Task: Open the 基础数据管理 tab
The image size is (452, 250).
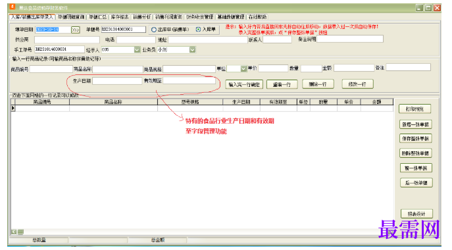Action: click(x=231, y=17)
